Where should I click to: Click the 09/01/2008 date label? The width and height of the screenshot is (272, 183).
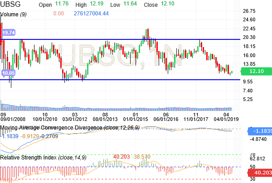point(13,119)
